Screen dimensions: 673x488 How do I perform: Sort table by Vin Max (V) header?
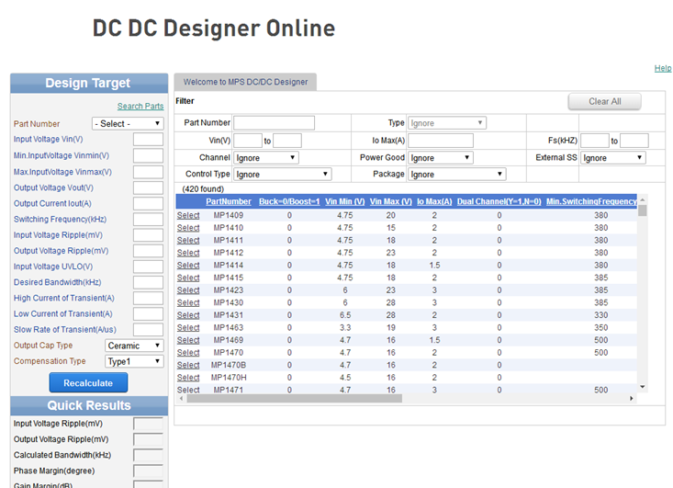coord(390,201)
